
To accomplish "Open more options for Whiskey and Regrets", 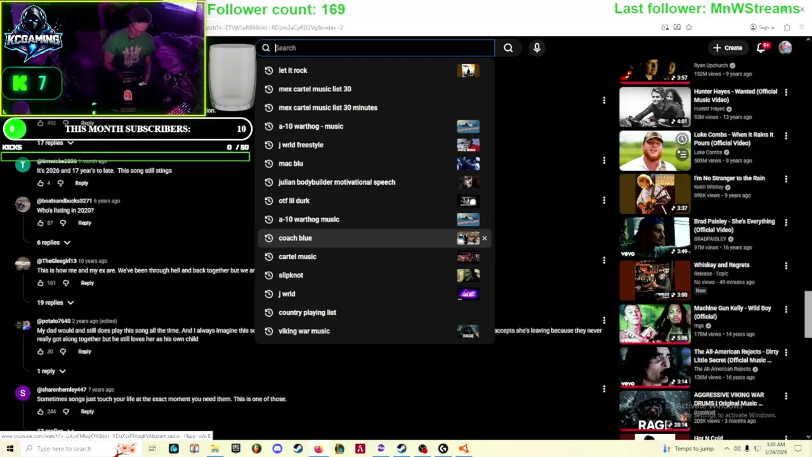I will click(786, 266).
